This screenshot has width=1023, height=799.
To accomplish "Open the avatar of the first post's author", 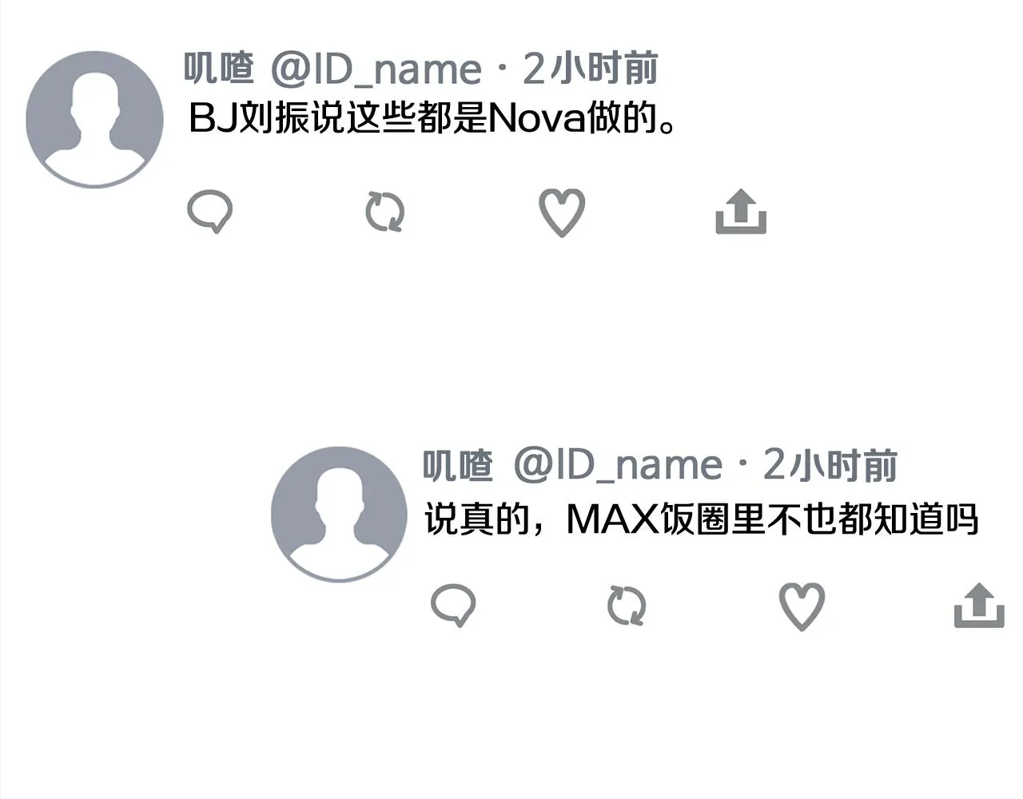I will [x=94, y=120].
